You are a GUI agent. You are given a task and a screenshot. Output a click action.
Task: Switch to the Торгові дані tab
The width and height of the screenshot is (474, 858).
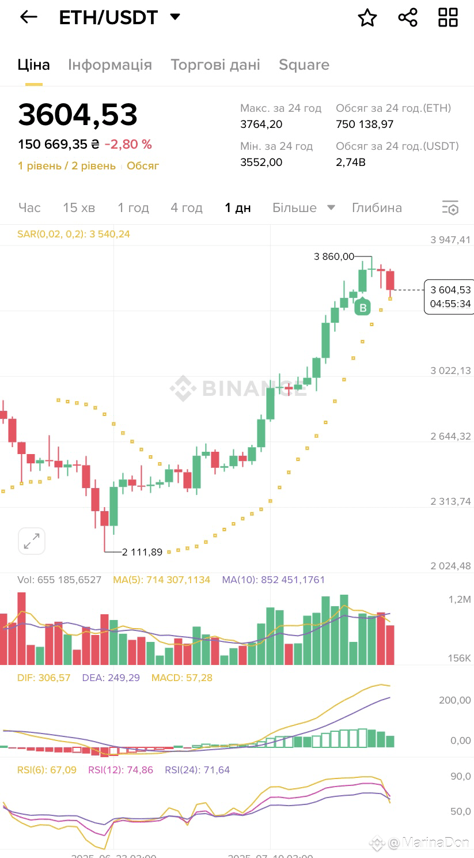(215, 65)
